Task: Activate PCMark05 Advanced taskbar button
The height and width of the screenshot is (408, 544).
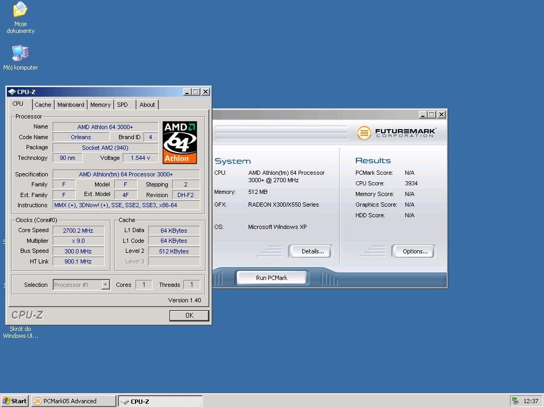Action: [x=73, y=401]
